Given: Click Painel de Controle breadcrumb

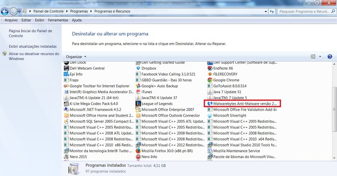Looking at the screenshot, I should click(48, 11).
